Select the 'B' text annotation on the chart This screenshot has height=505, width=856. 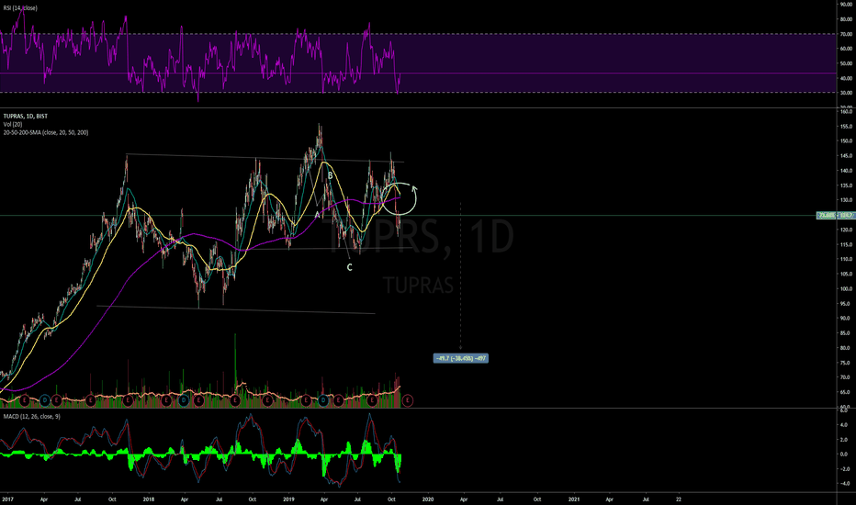coord(331,175)
